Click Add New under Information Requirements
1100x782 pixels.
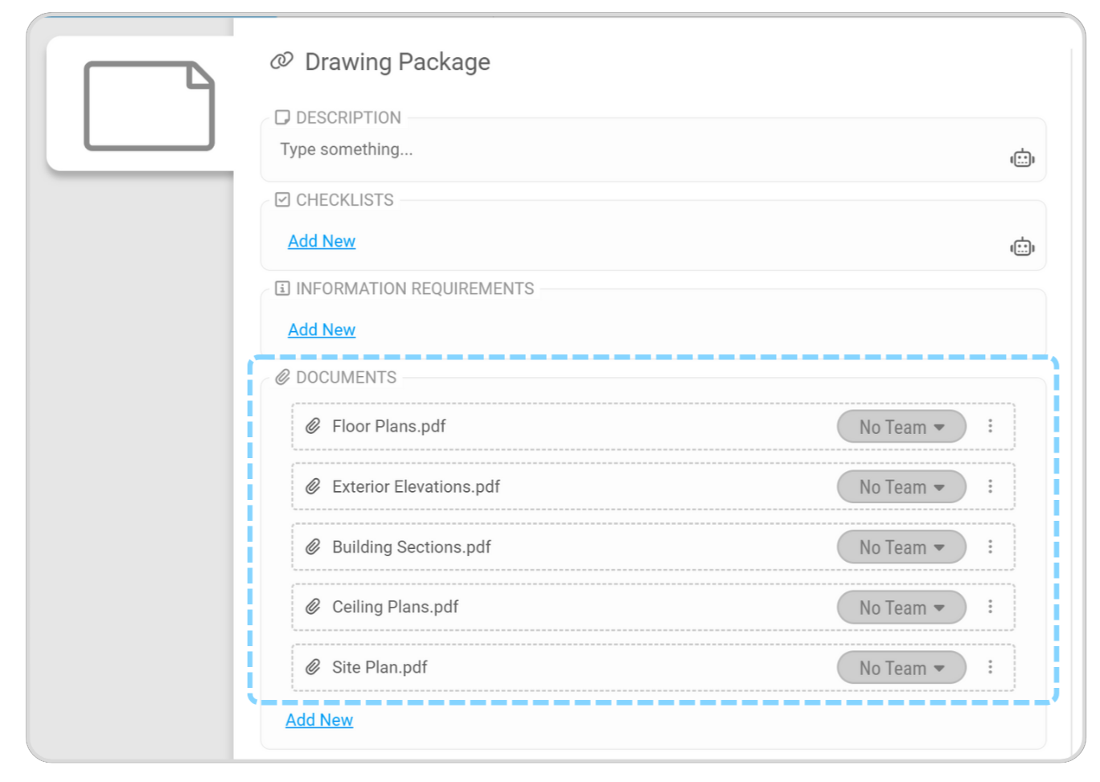click(x=322, y=330)
